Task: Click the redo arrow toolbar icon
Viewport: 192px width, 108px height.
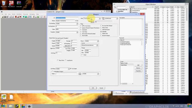Action: [x=13, y=17]
